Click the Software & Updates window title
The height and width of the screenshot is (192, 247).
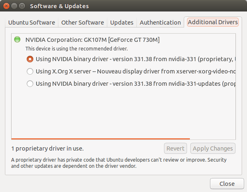[x=59, y=6]
